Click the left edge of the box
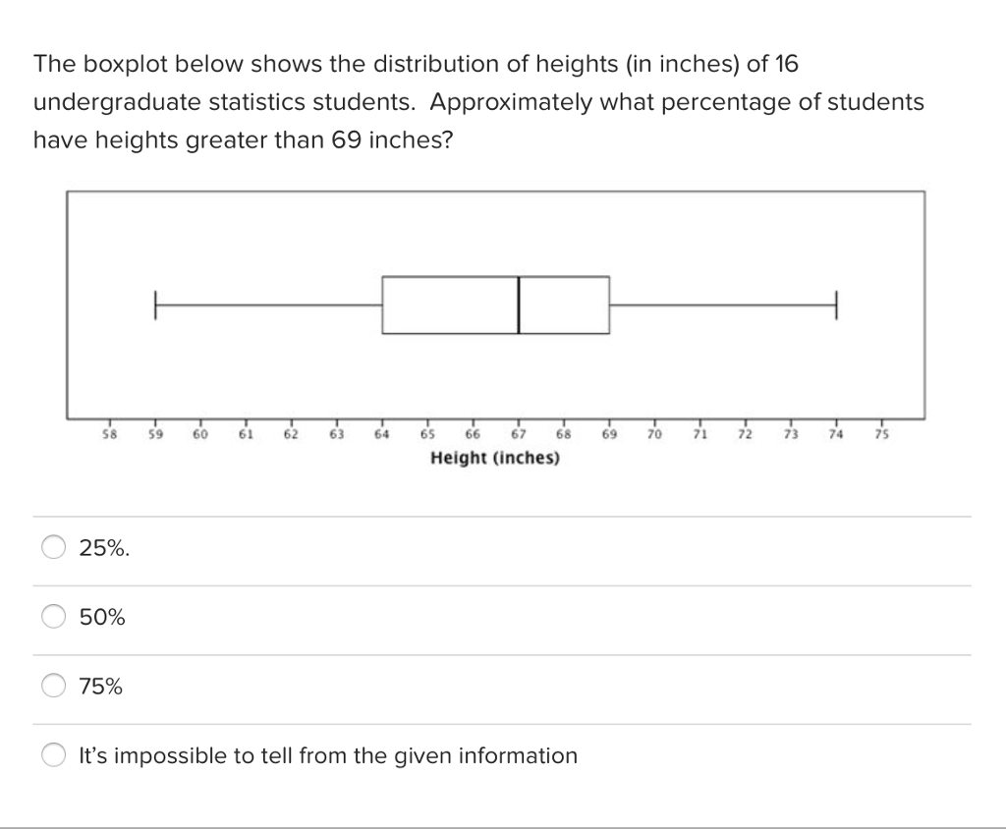Image resolution: width=1006 pixels, height=829 pixels. pos(382,306)
